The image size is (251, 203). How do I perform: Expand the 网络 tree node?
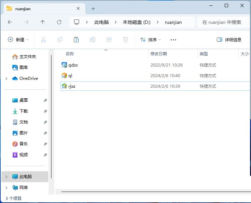6,188
